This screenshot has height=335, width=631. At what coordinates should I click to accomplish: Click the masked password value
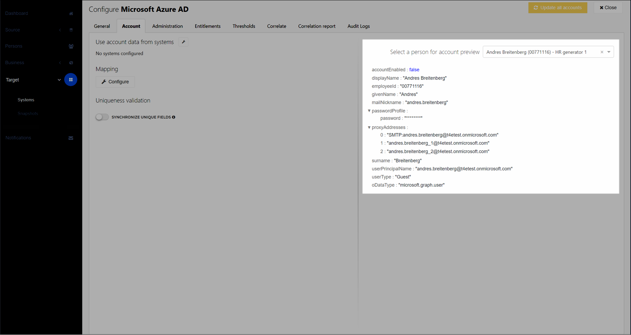tap(413, 118)
